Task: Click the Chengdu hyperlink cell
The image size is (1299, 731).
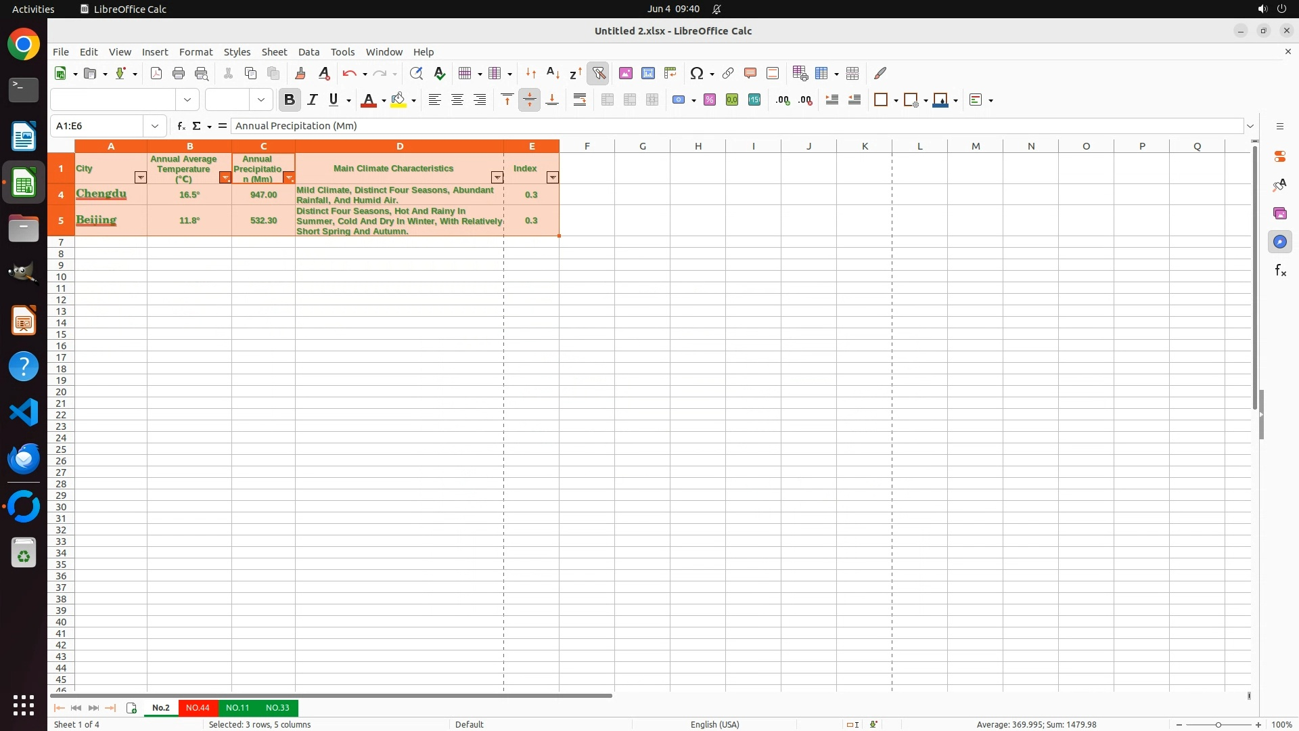Action: [x=101, y=194]
